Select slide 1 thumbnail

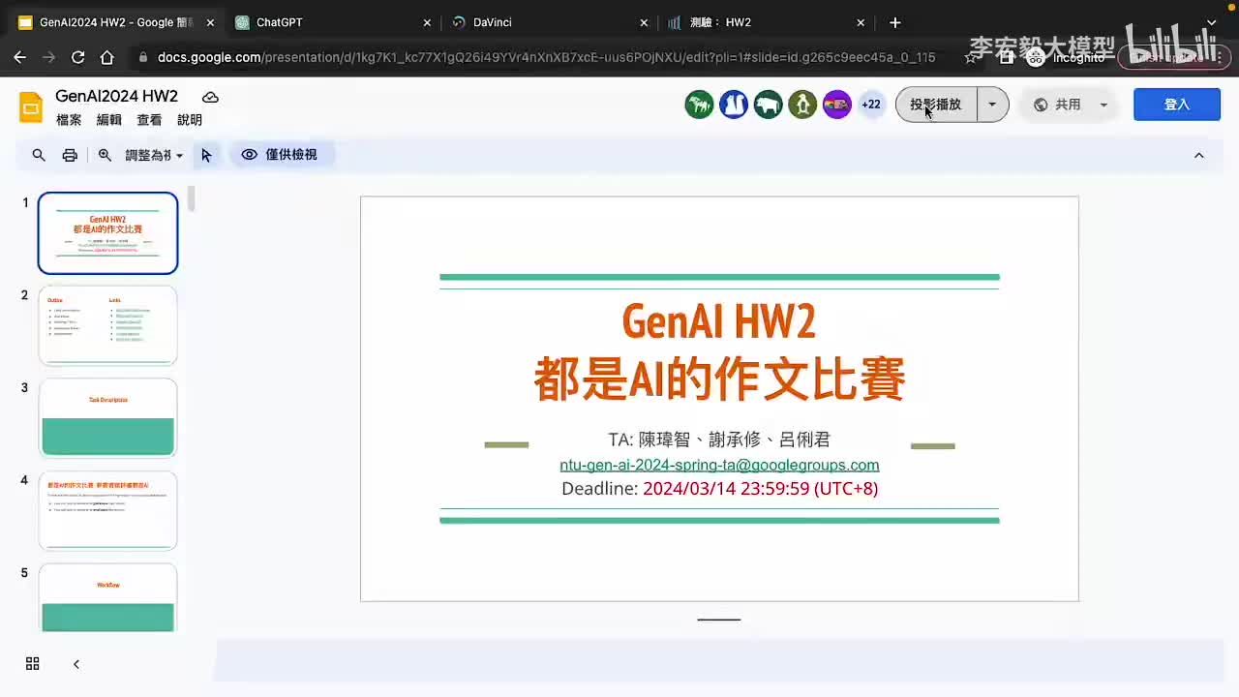tap(107, 233)
